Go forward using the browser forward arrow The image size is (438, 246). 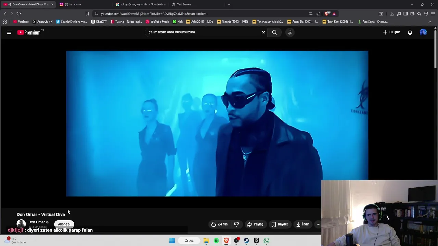pyautogui.click(x=12, y=14)
